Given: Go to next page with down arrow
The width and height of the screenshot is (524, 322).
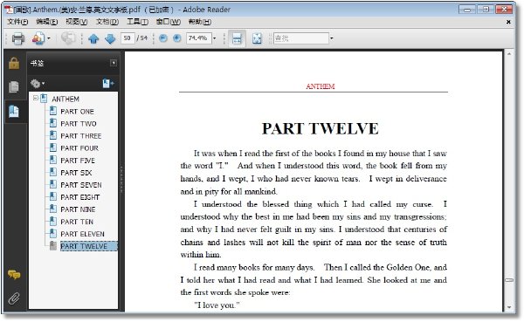Looking at the screenshot, I should tap(110, 38).
